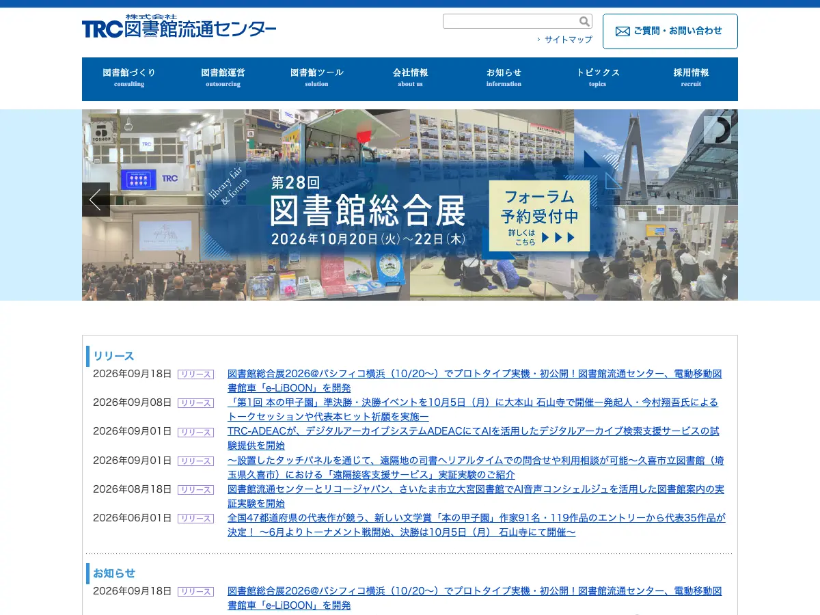
Task: Click the TRC 図書館流通センター logo
Action: point(179,27)
